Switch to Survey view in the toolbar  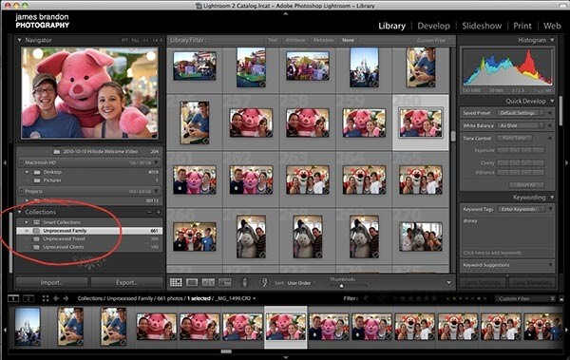pos(224,282)
